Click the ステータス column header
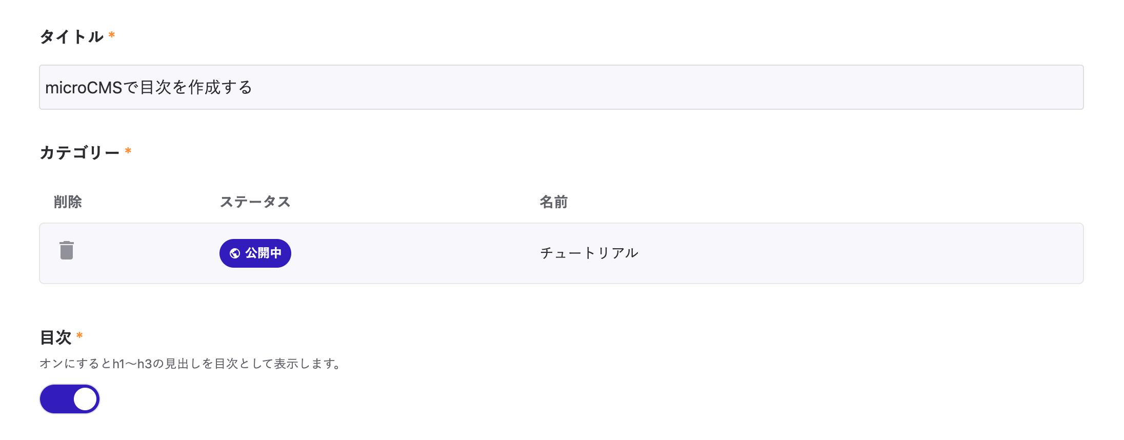The height and width of the screenshot is (440, 1124). pyautogui.click(x=255, y=202)
